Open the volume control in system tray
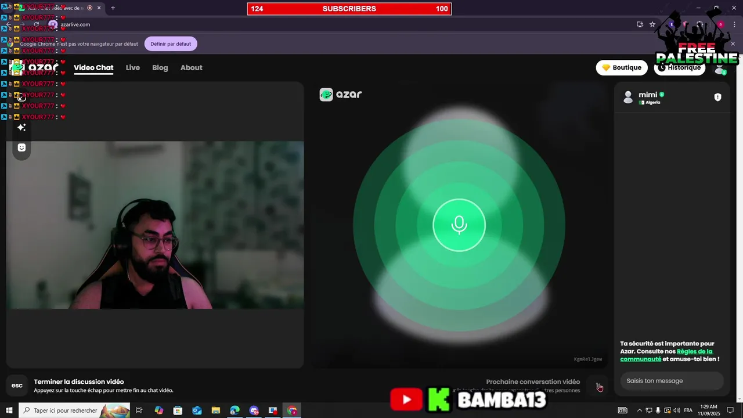This screenshot has height=418, width=743. [x=677, y=410]
